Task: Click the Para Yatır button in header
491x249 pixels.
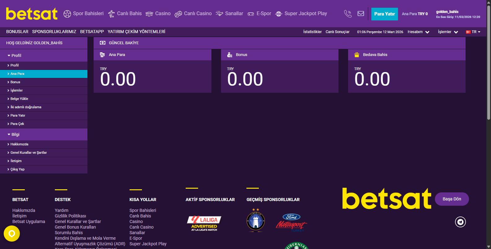Action: click(x=385, y=14)
